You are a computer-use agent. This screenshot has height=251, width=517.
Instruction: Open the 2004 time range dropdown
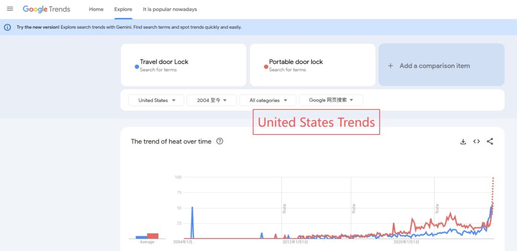tap(212, 100)
